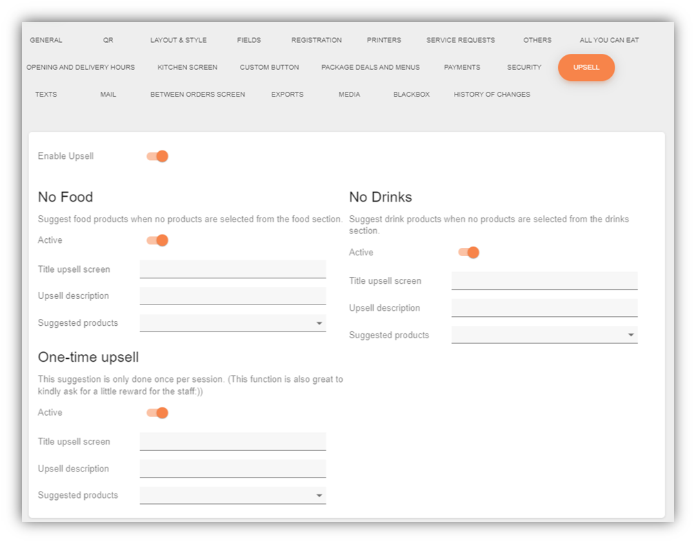Click the highlighted Upsell tab

(586, 68)
